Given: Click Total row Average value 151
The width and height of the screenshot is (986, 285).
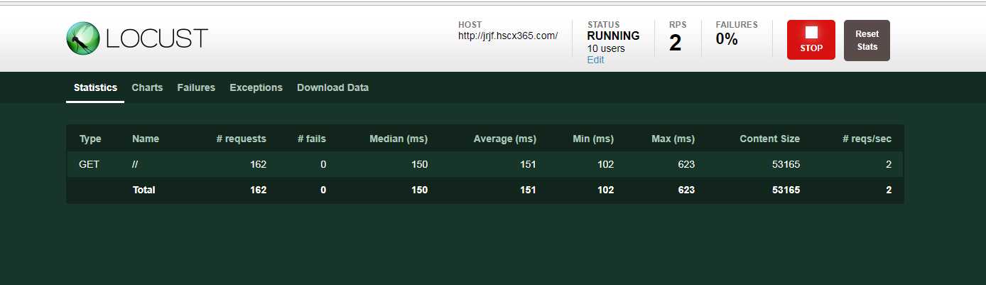Looking at the screenshot, I should pyautogui.click(x=527, y=190).
